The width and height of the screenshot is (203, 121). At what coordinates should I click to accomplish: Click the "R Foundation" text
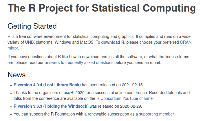point(63,114)
